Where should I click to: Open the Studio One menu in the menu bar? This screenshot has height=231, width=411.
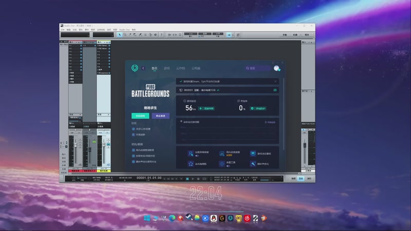pyautogui.click(x=124, y=30)
